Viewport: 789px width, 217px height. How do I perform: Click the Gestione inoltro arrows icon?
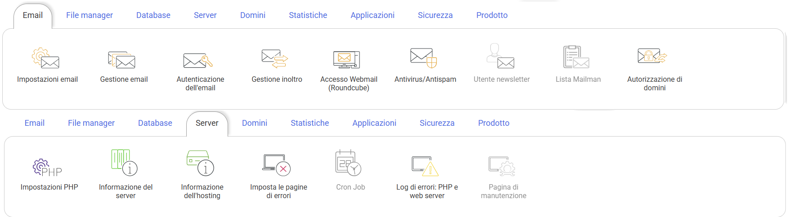pyautogui.click(x=275, y=58)
